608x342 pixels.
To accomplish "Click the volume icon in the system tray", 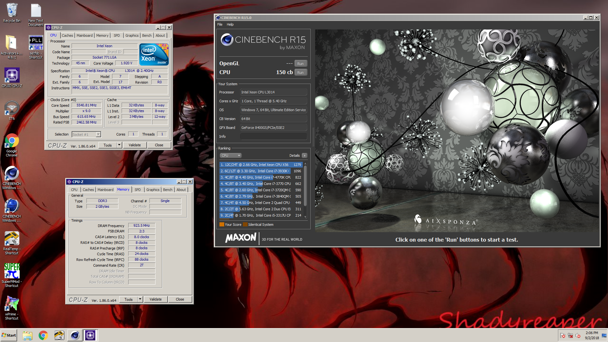I will (x=578, y=335).
